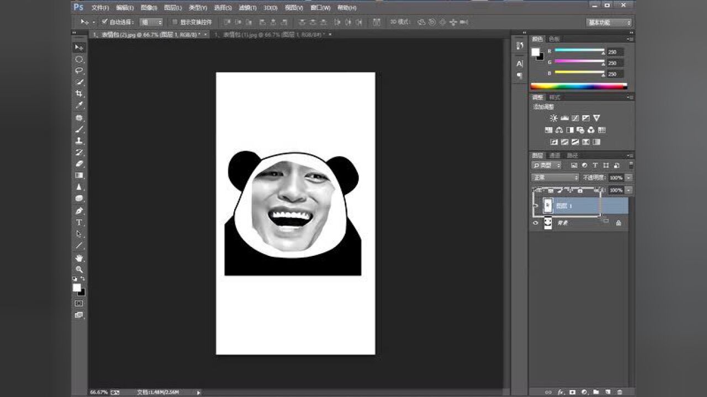
Task: Toggle the type layer filter
Action: click(595, 165)
